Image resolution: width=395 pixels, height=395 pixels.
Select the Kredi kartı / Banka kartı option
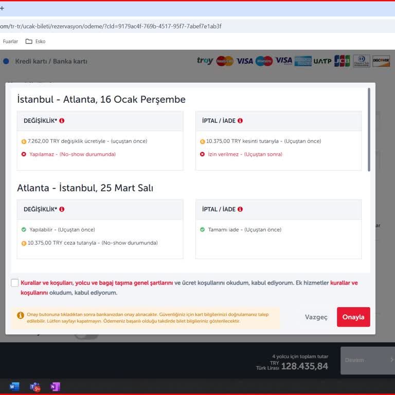7,61
